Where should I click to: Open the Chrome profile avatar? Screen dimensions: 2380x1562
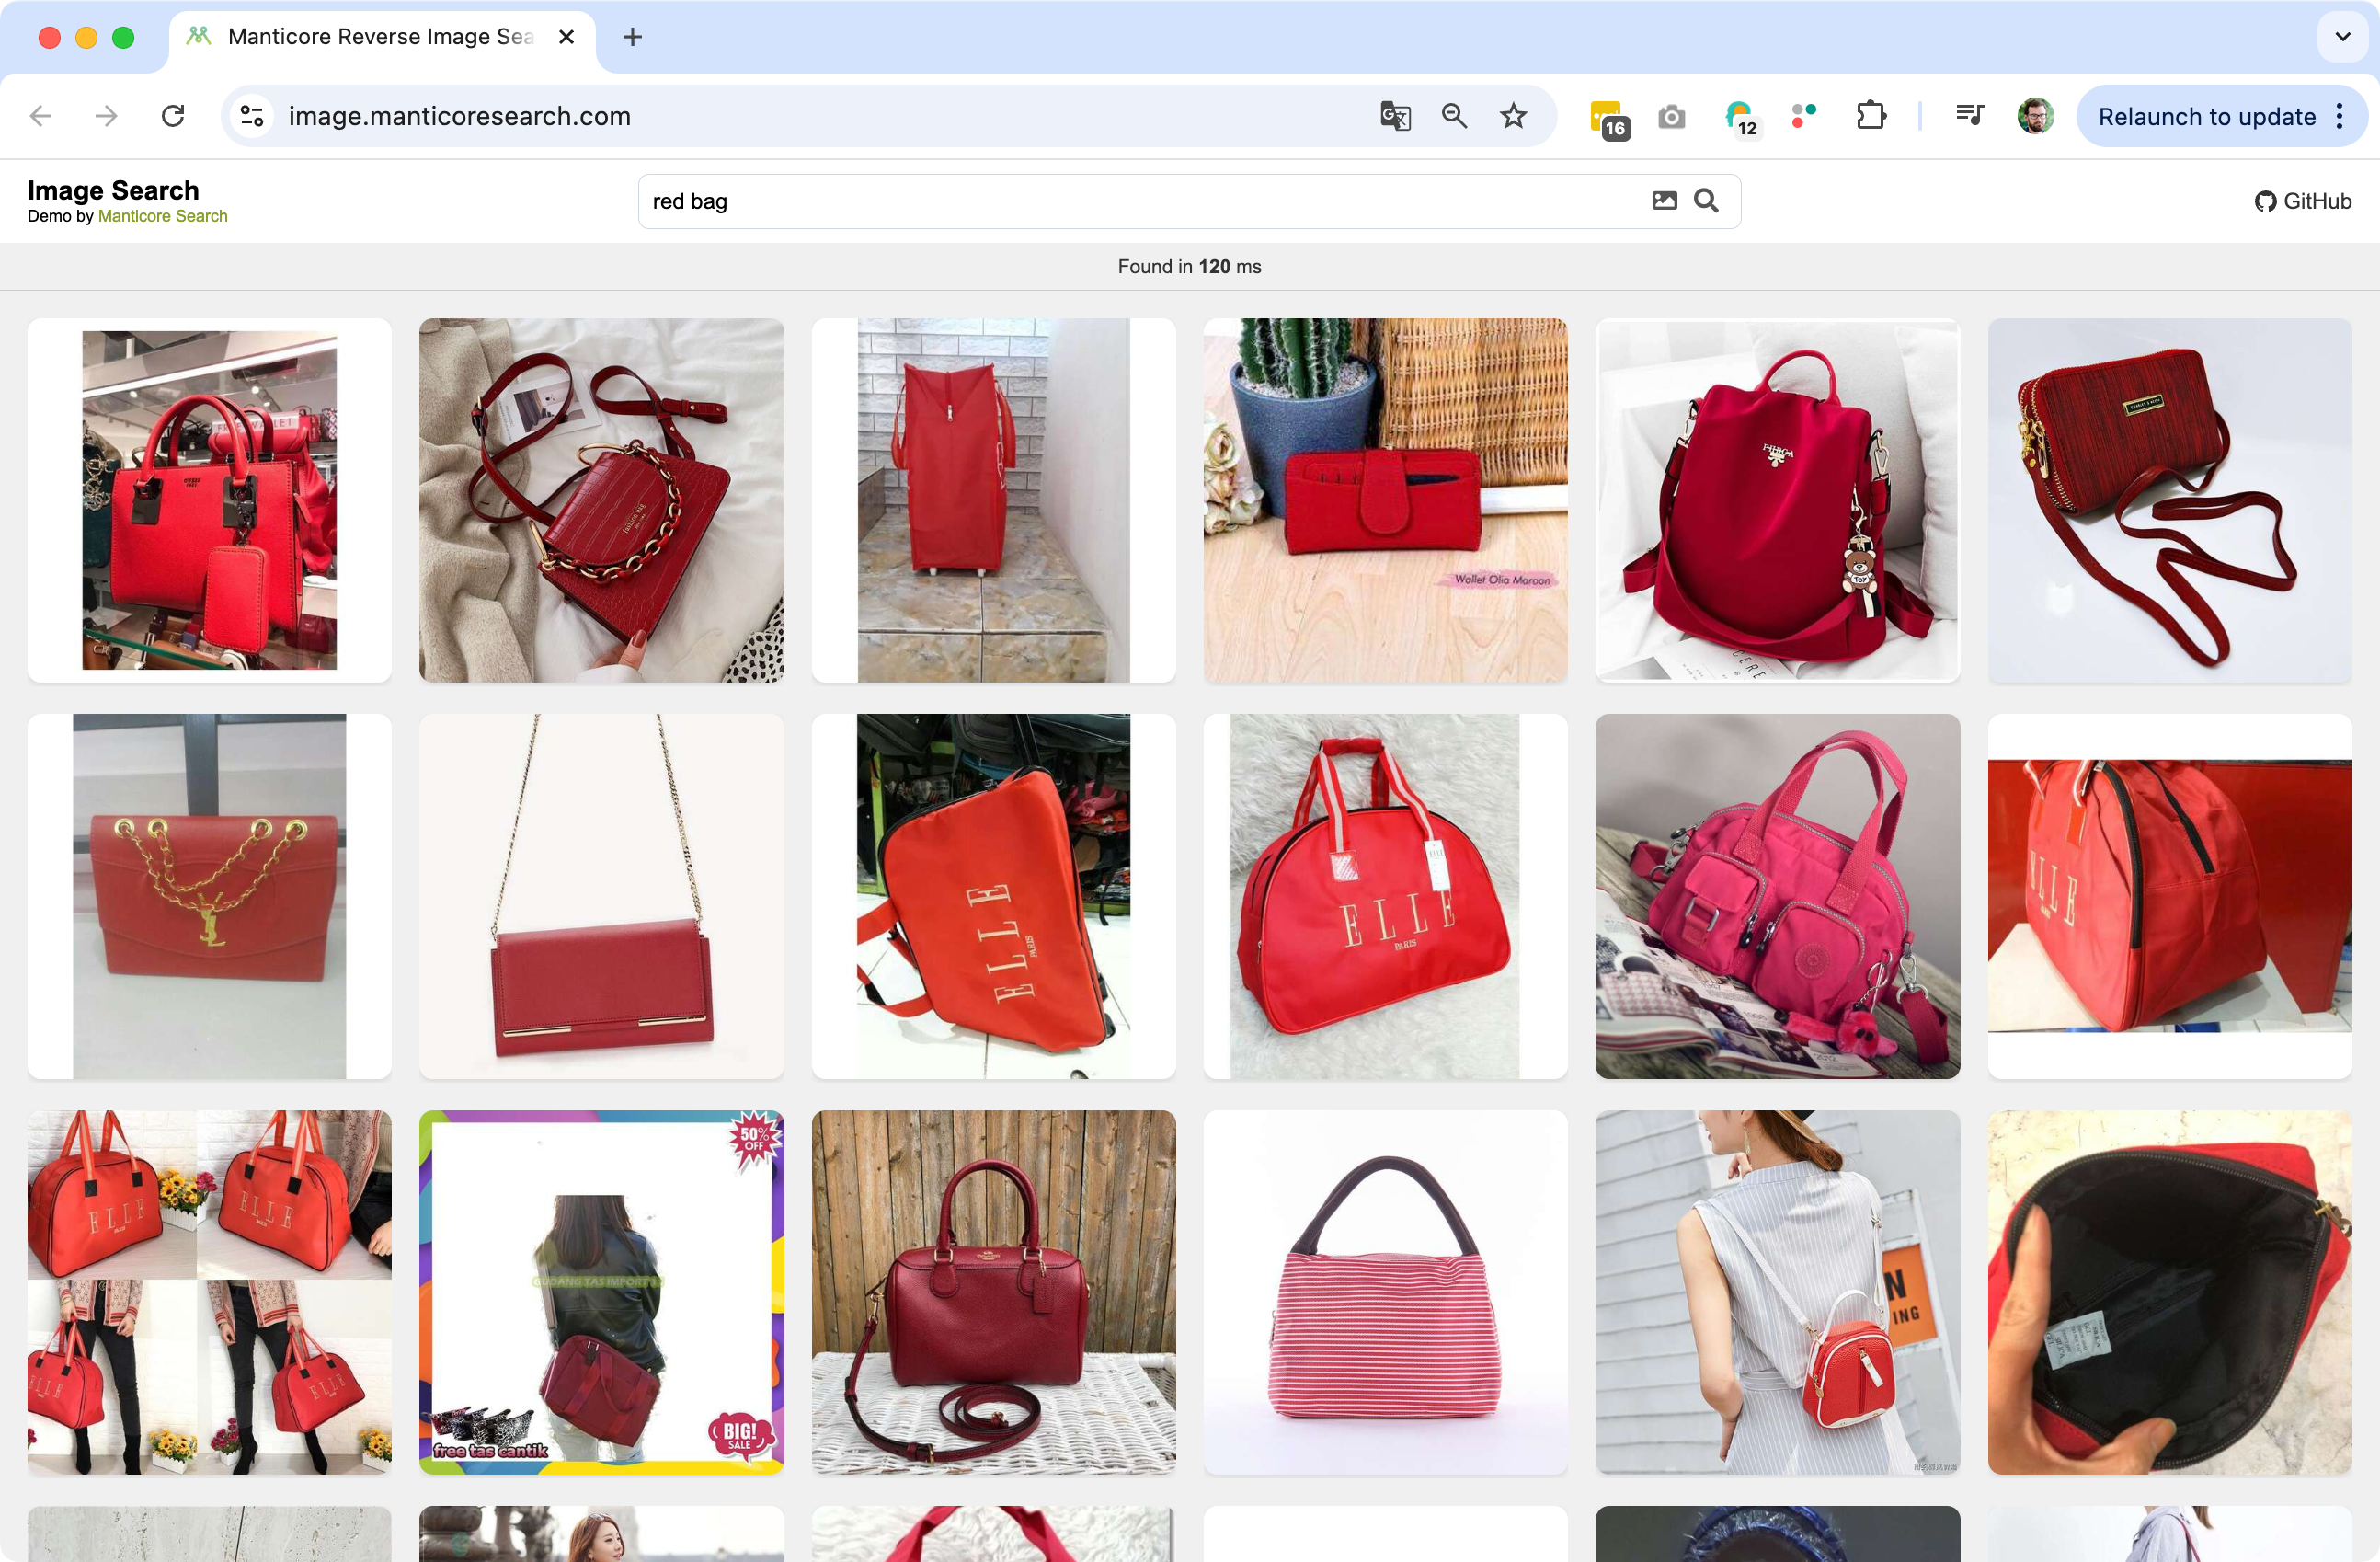pos(2035,116)
